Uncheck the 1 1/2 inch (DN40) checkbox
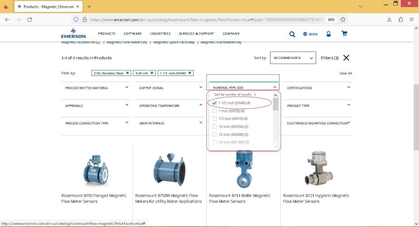The image size is (419, 227). point(214,103)
